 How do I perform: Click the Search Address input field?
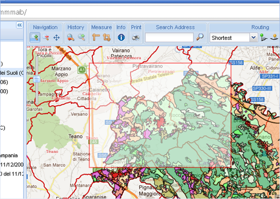click(x=169, y=37)
